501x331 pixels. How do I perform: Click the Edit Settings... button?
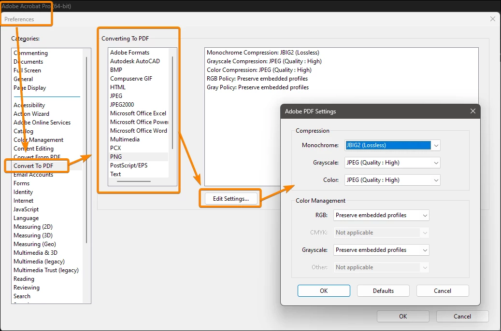230,198
